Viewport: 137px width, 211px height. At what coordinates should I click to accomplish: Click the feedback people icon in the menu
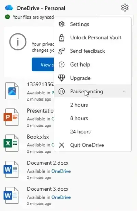click(x=62, y=51)
